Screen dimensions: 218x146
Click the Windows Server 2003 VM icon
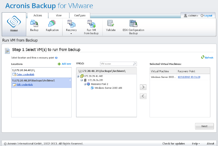[x=92, y=88]
